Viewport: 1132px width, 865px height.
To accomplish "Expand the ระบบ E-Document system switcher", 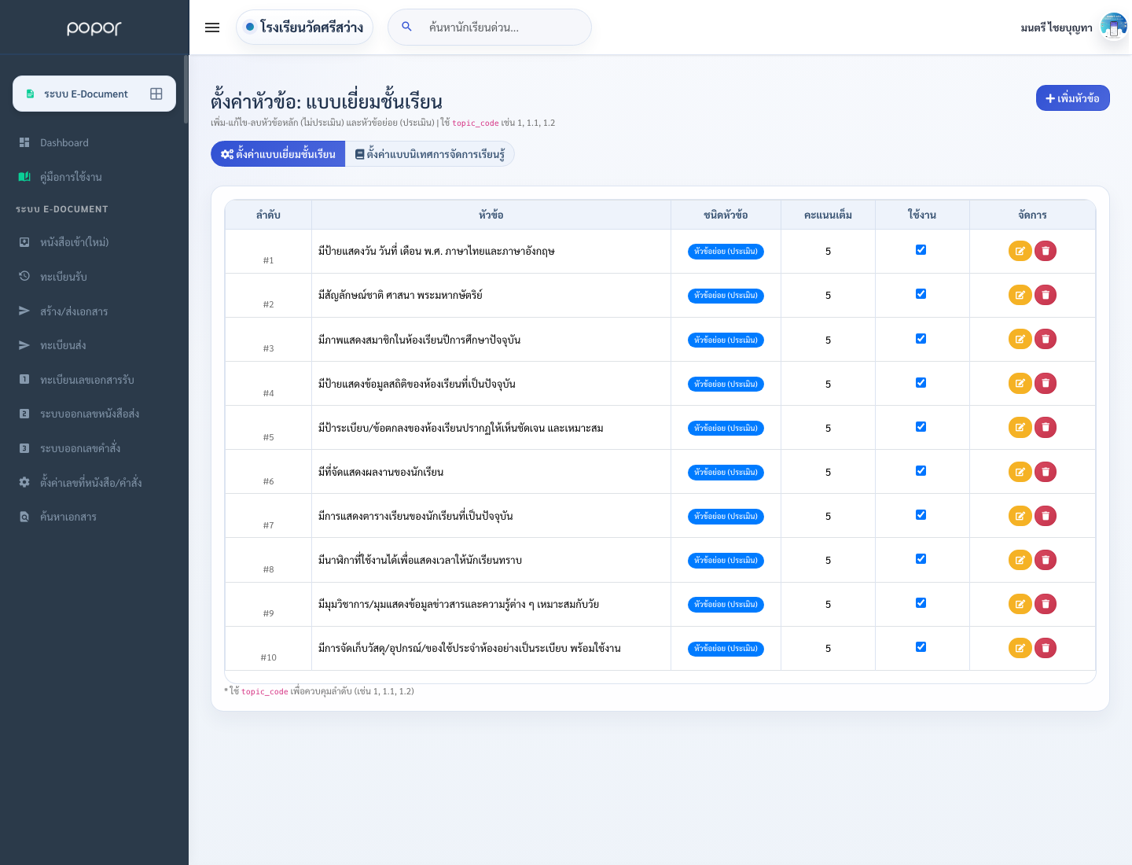I will point(94,94).
